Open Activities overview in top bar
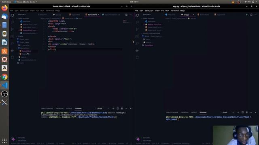 (6, 2)
